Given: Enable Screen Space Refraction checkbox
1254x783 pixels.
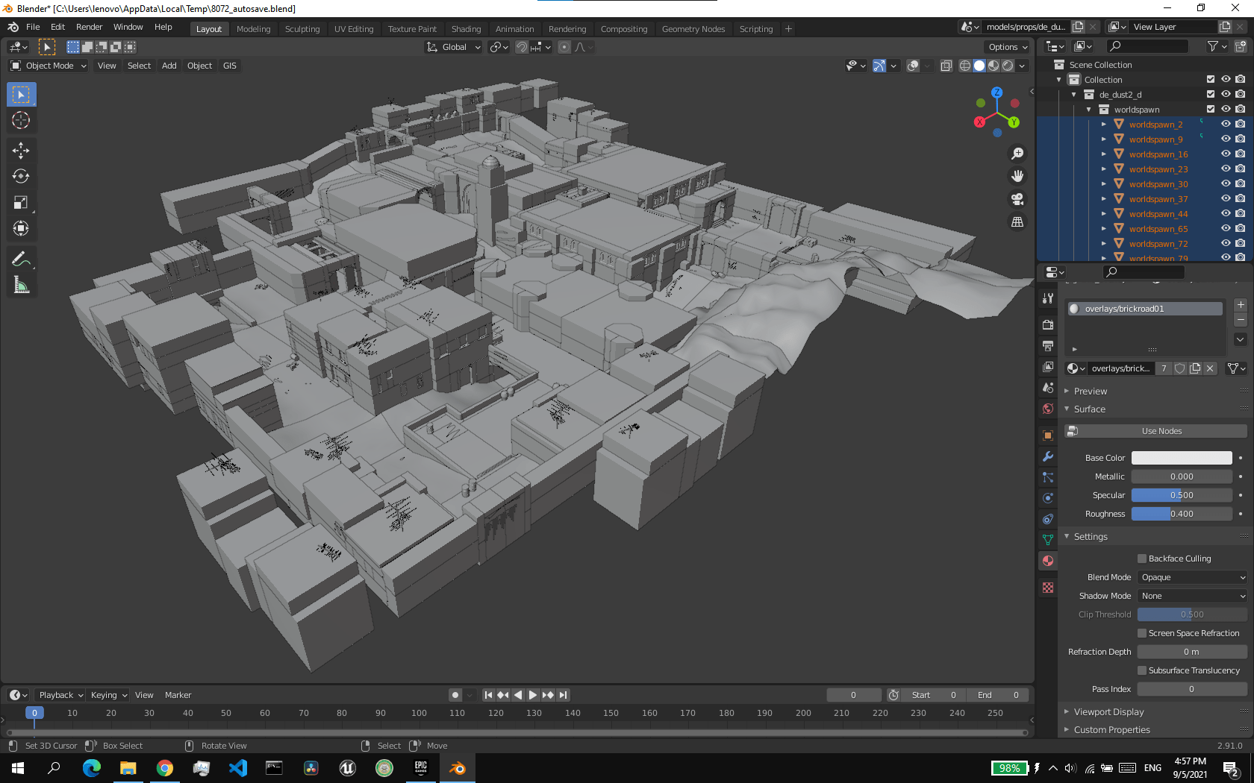Looking at the screenshot, I should pyautogui.click(x=1142, y=633).
